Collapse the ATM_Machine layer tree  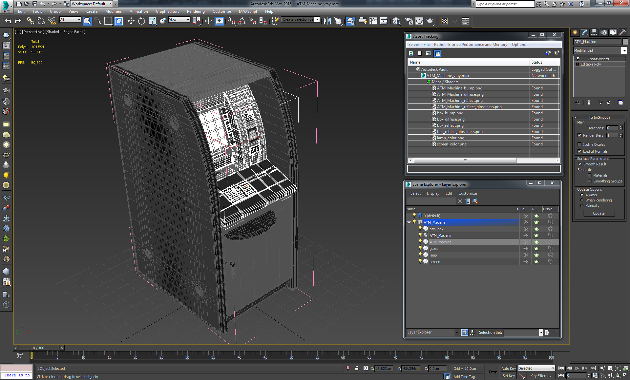click(x=409, y=222)
